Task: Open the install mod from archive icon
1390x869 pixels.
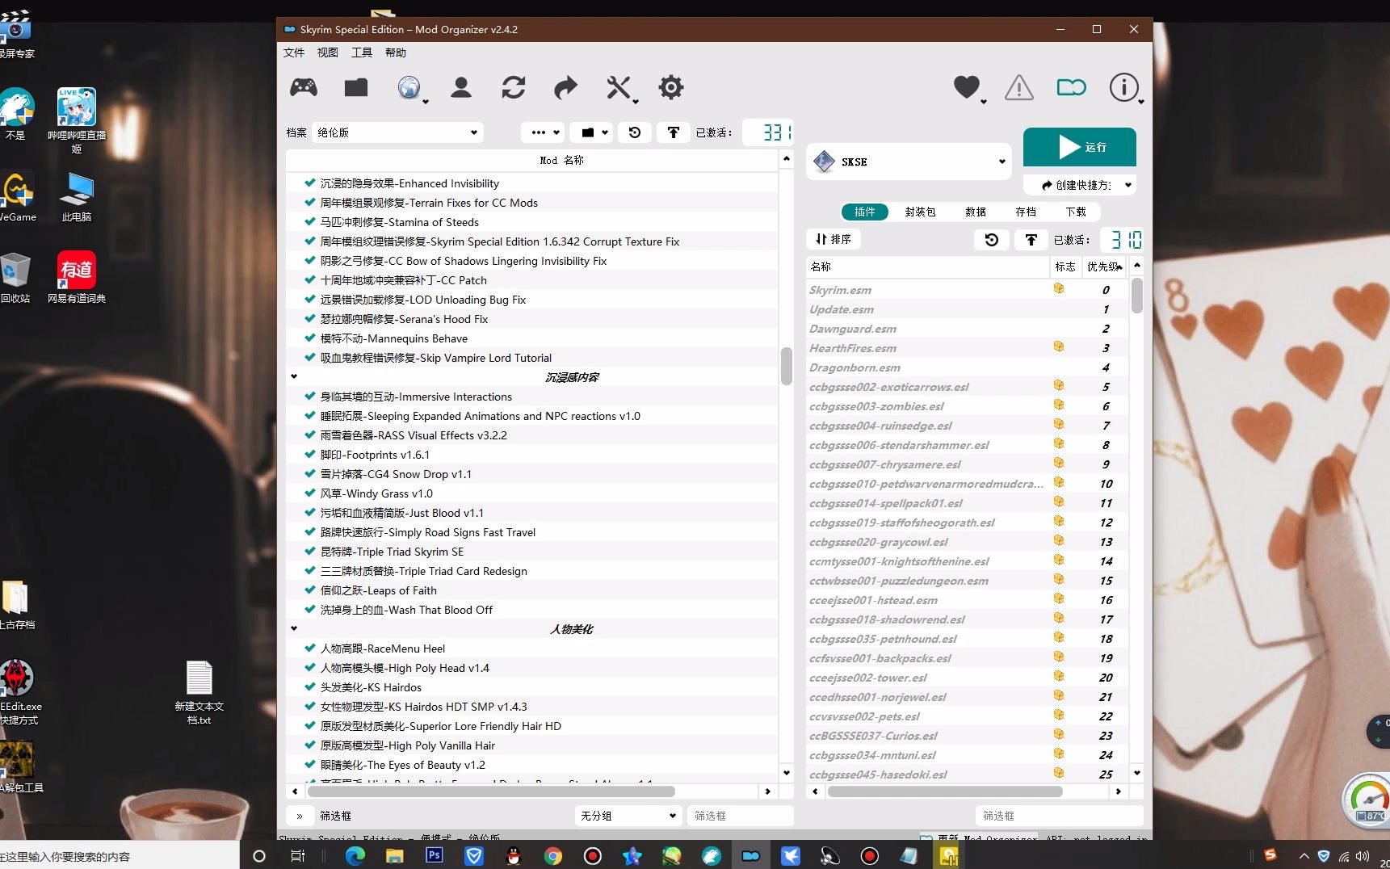Action: [355, 87]
